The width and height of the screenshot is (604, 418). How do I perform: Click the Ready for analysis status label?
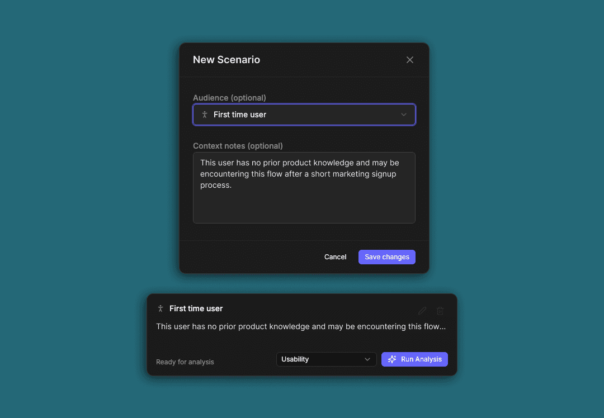pos(185,362)
